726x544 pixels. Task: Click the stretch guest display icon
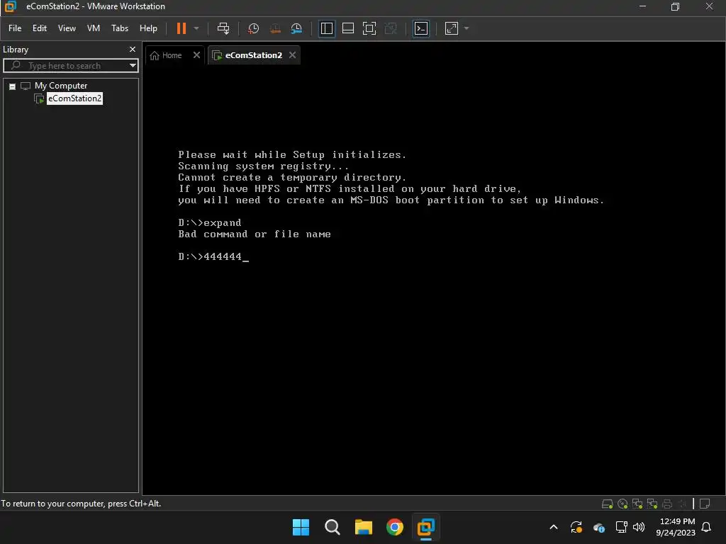[x=452, y=28]
